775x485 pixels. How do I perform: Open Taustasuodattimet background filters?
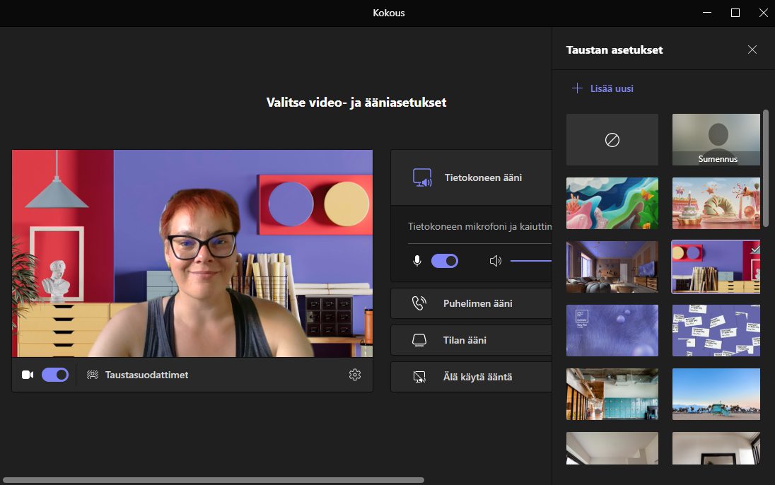[146, 375]
